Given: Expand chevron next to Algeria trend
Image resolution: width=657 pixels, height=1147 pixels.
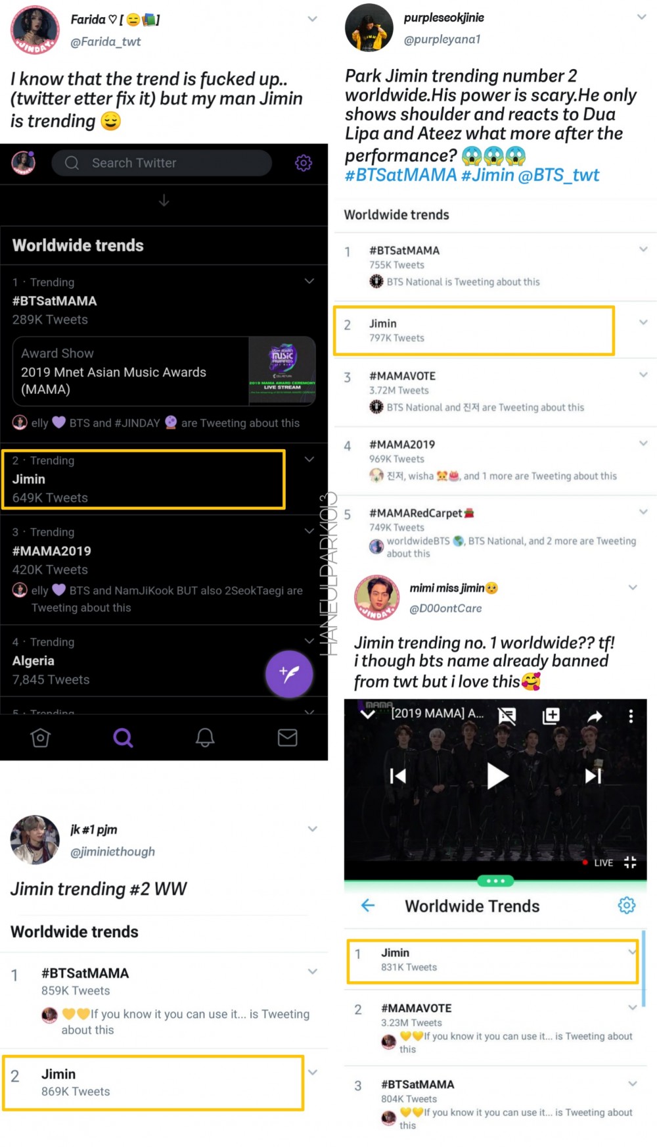Looking at the screenshot, I should 309,641.
